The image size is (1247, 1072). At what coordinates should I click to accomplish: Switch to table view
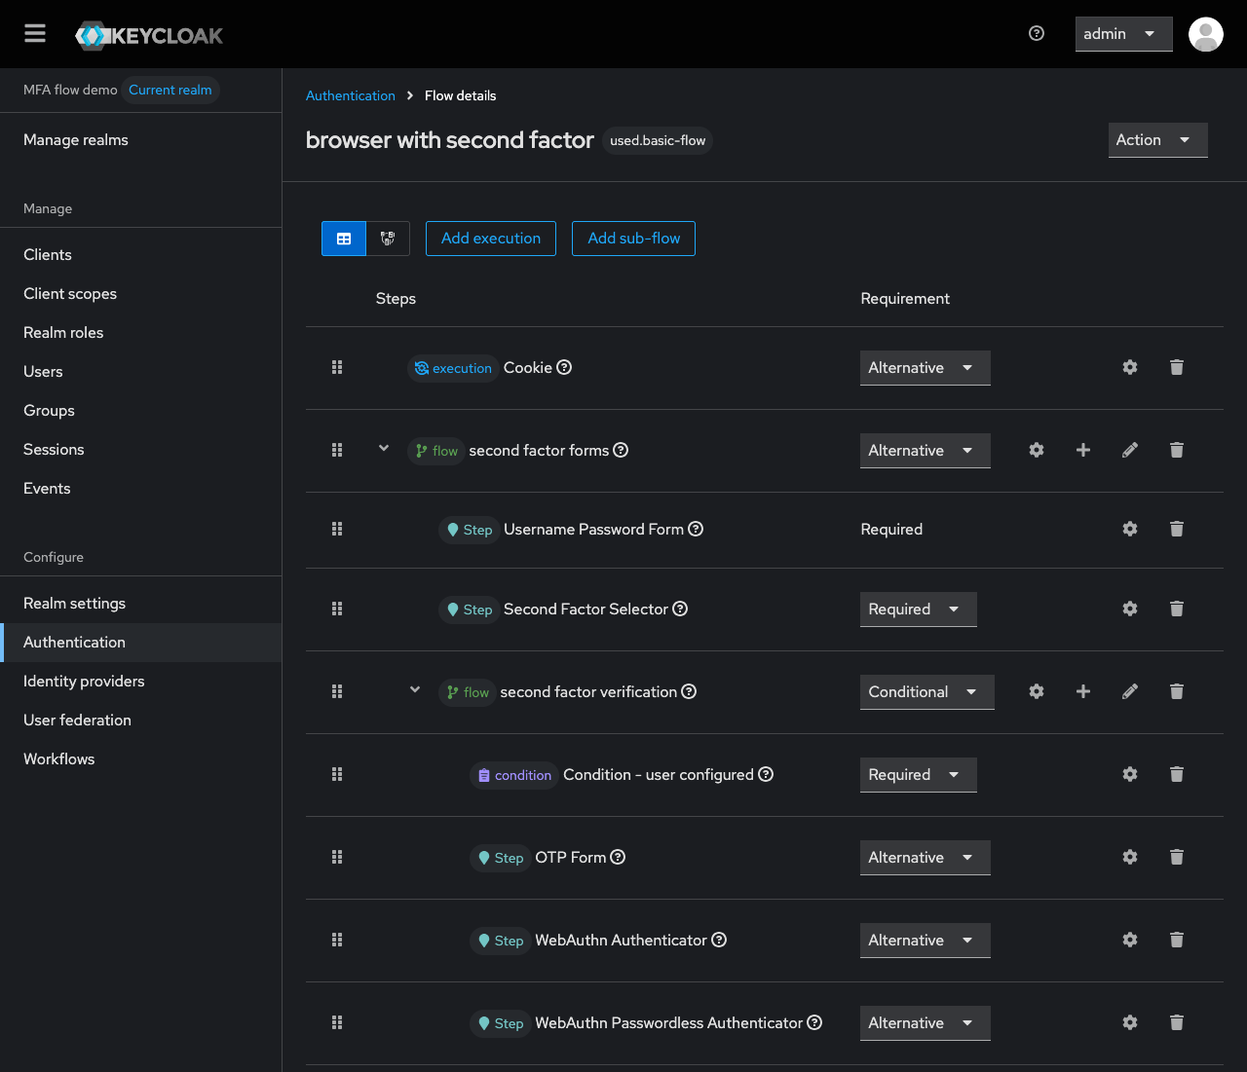(x=344, y=239)
